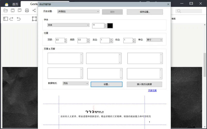This screenshot has height=129, width=207.
Task: Click the Save As toolbar icon
Action: (20, 10)
